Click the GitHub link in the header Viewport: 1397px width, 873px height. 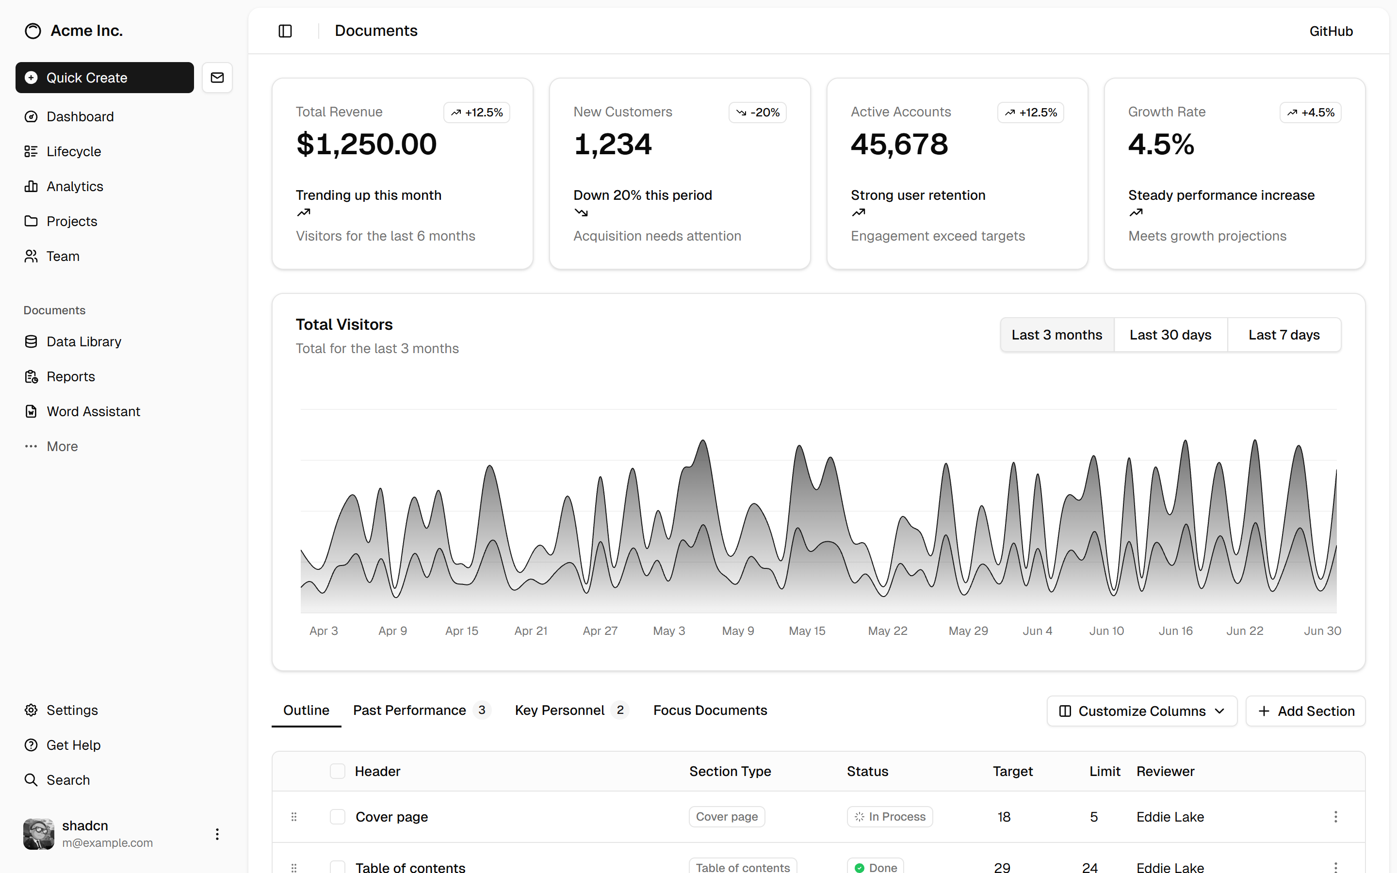[1331, 31]
